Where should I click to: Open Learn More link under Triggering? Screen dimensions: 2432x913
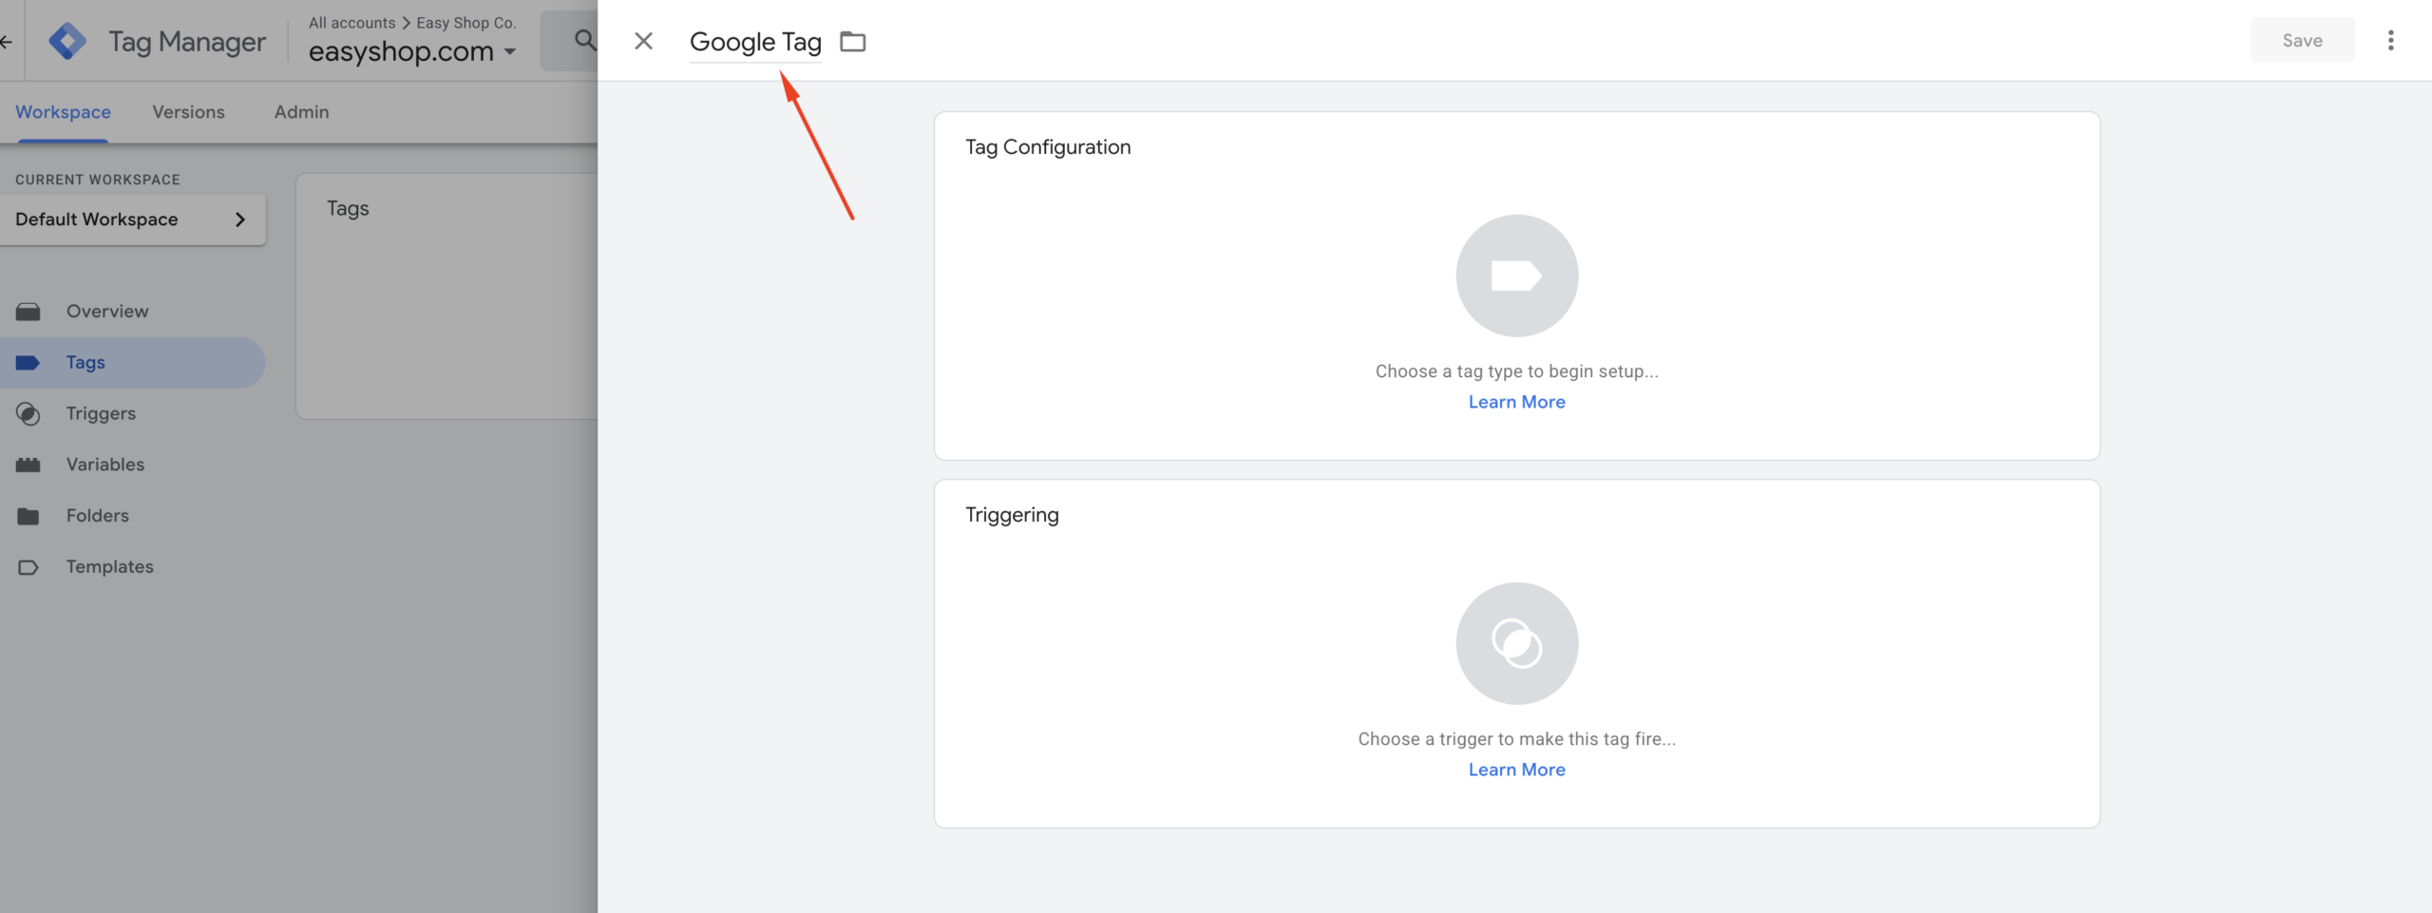(x=1516, y=770)
